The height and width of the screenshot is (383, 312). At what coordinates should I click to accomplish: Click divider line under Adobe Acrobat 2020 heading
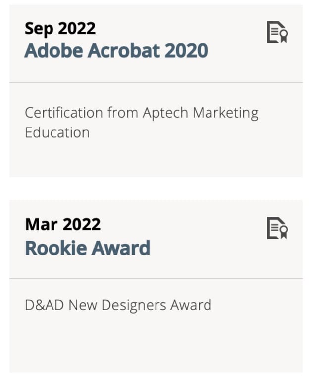point(156,82)
